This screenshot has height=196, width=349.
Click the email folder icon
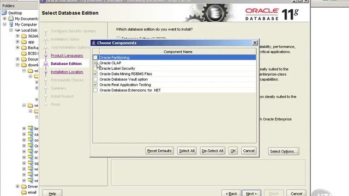pyautogui.click(x=24, y=192)
